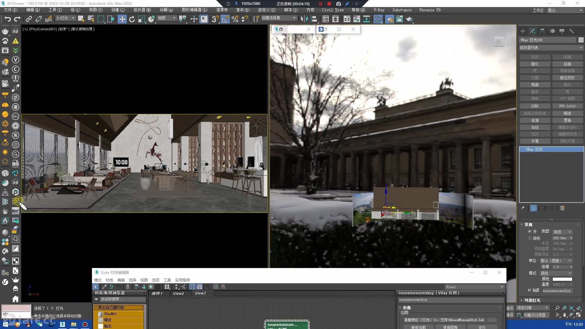The height and width of the screenshot is (329, 585).
Task: Open the light 类型 dropdown showing 穹顶
Action: pos(562,232)
